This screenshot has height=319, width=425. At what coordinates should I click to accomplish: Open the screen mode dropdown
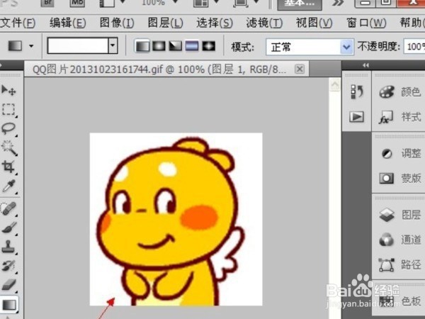tap(256, 2)
